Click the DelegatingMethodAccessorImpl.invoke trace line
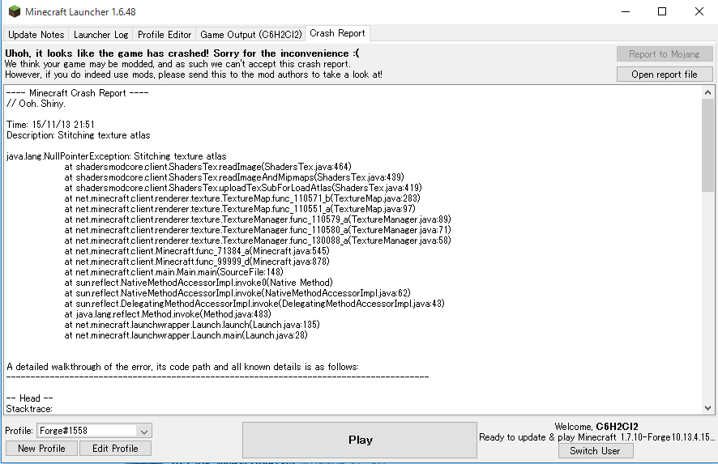The width and height of the screenshot is (718, 464). click(x=254, y=304)
